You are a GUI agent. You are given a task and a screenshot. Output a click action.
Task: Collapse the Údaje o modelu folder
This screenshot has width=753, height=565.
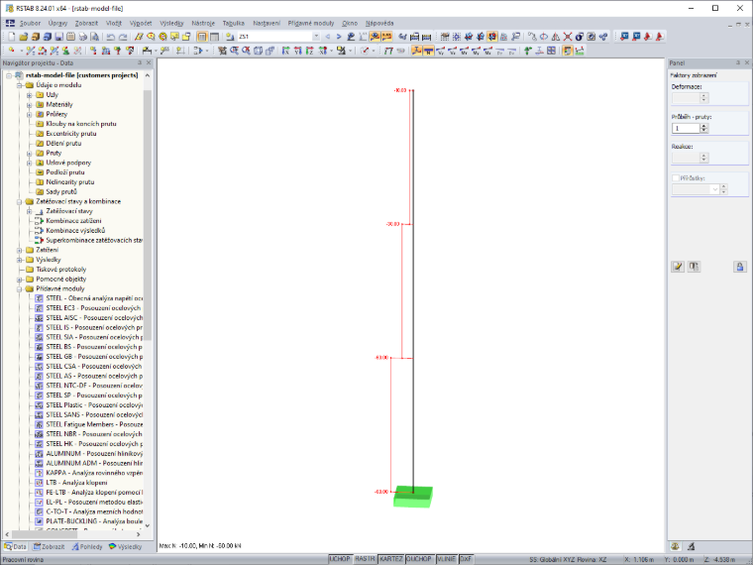(19, 85)
